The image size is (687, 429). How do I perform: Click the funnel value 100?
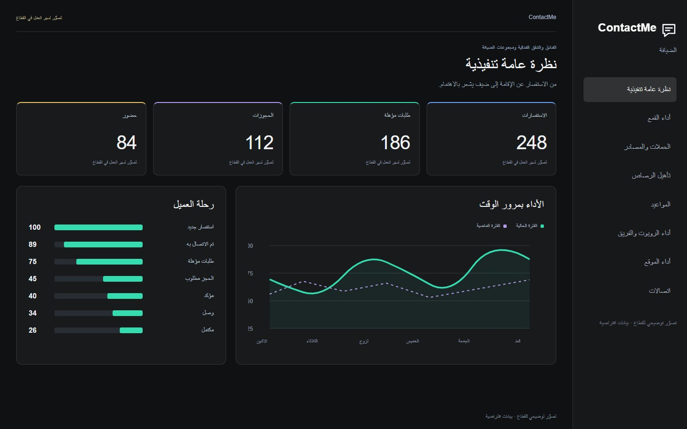[x=34, y=227]
